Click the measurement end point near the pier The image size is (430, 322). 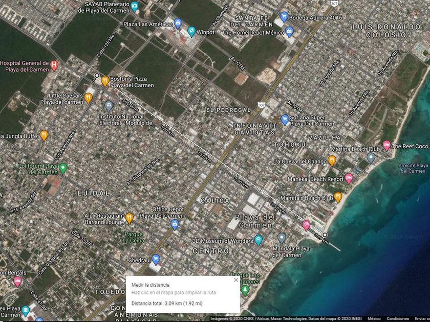click(x=325, y=235)
